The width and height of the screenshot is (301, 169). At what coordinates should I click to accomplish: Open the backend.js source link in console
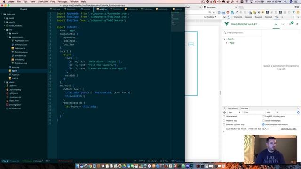tap(288, 129)
